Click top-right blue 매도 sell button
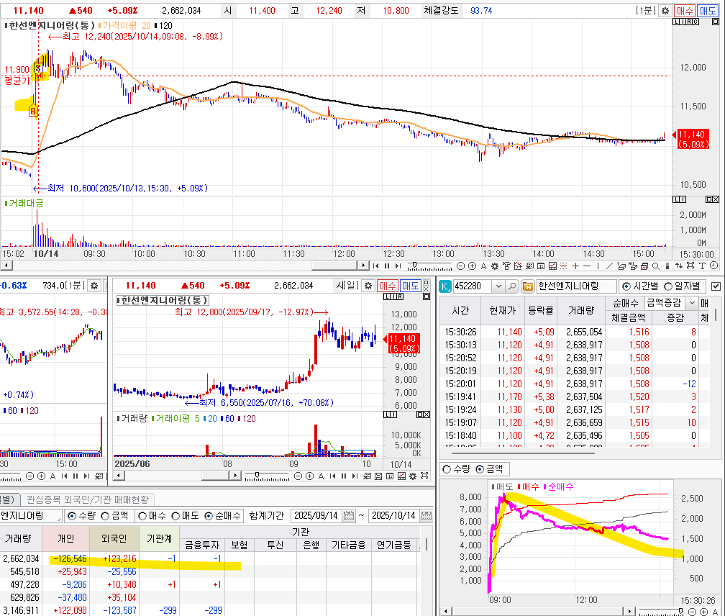 (708, 11)
